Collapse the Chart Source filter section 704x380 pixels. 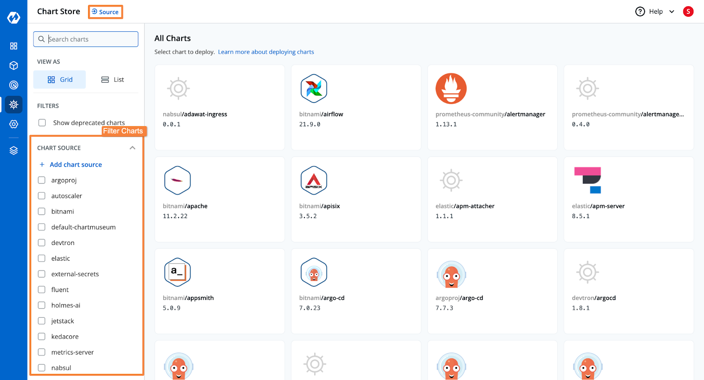pos(132,148)
